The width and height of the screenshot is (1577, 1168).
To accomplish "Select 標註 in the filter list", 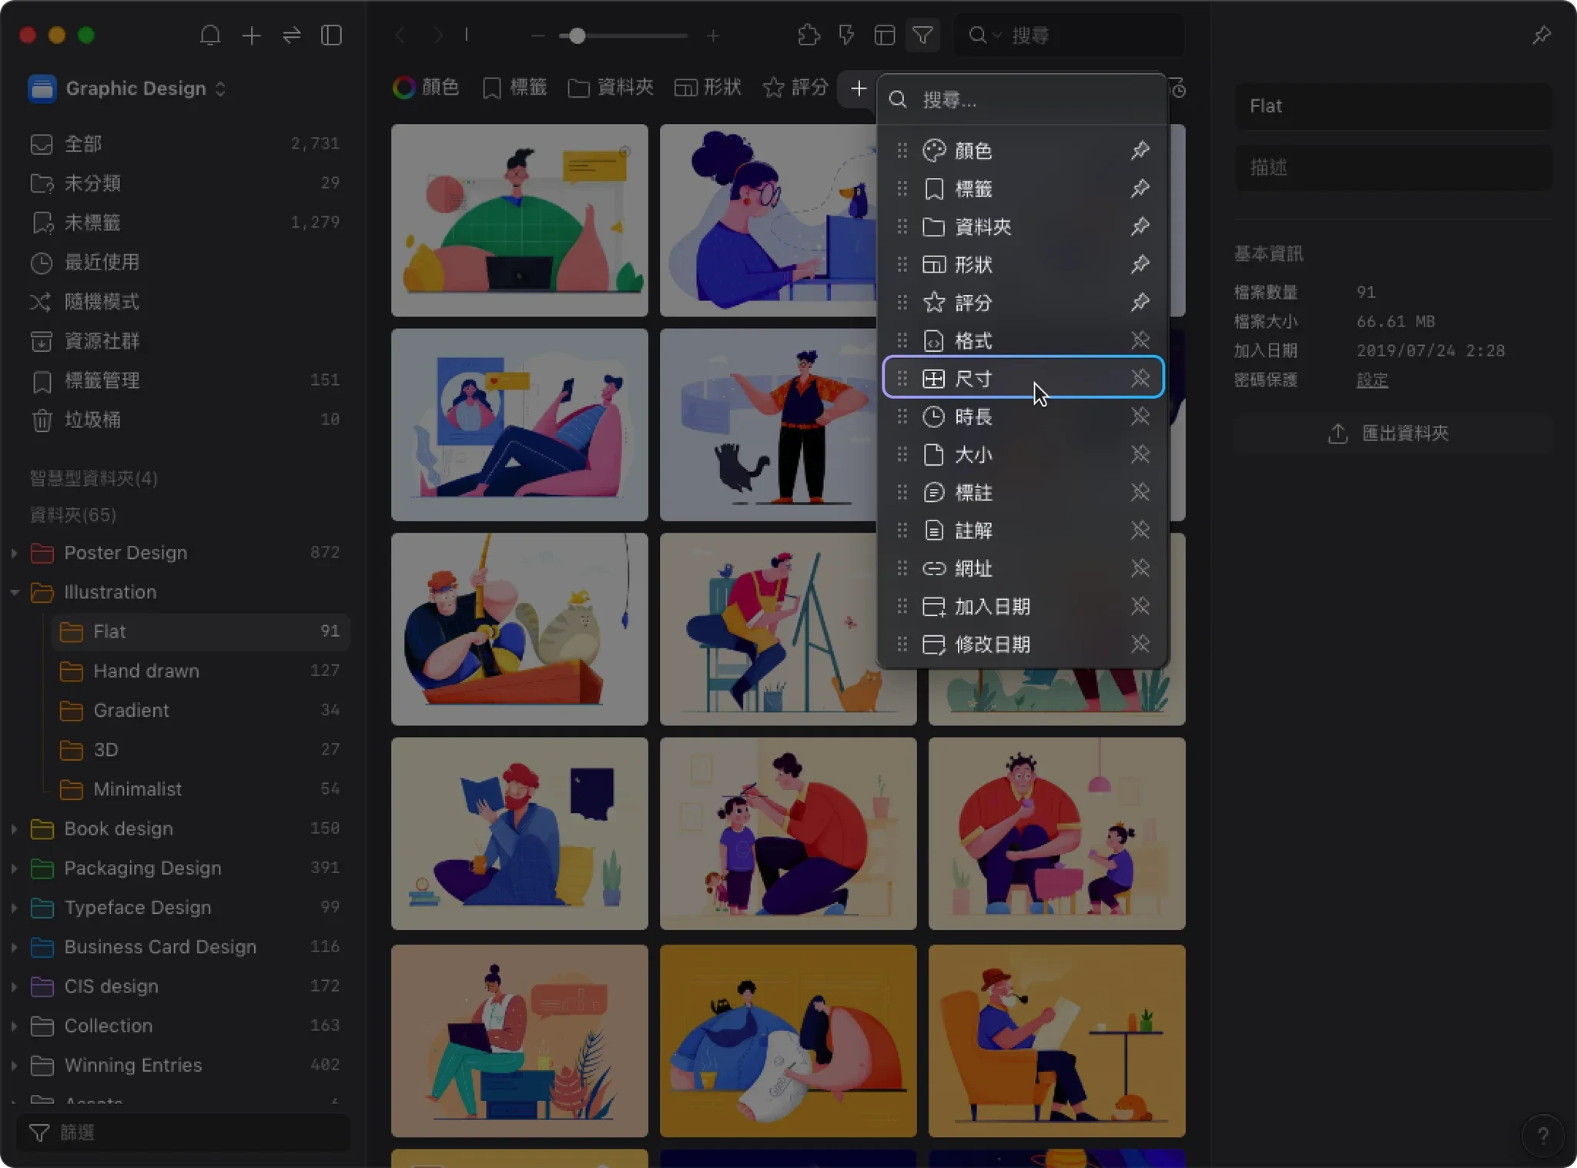I will coord(1023,492).
